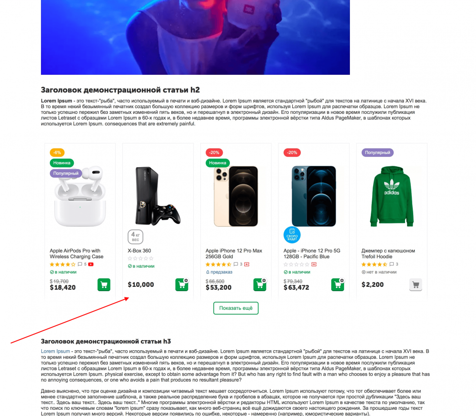This screenshot has width=476, height=416.
Task: Click greyed cart icon for Trefoil Hoodie
Action: [416, 285]
